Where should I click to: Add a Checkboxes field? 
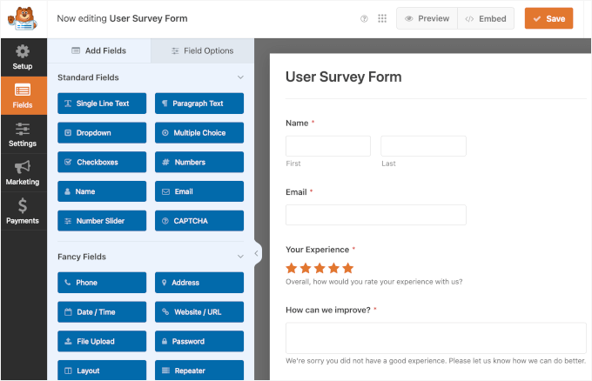pos(102,162)
